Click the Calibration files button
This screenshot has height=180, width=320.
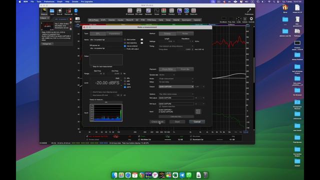[x=176, y=116]
